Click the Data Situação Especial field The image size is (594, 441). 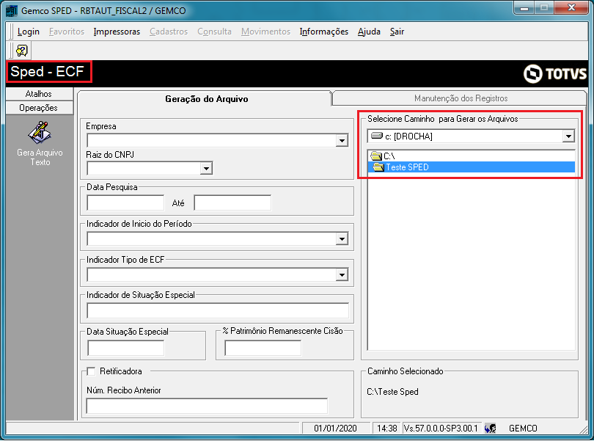(x=126, y=348)
